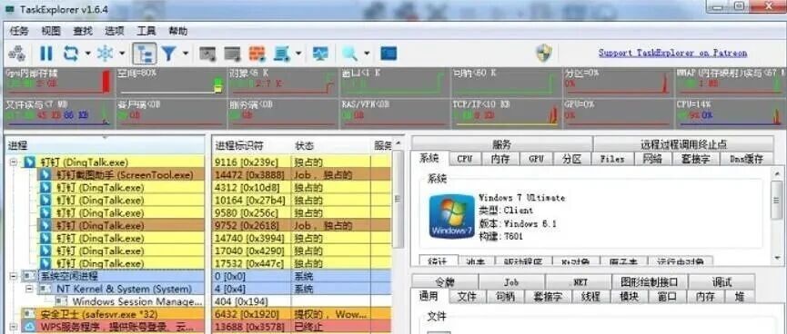Image resolution: width=787 pixels, height=334 pixels.
Task: Click the 已终止 status cell
Action: (x=331, y=327)
